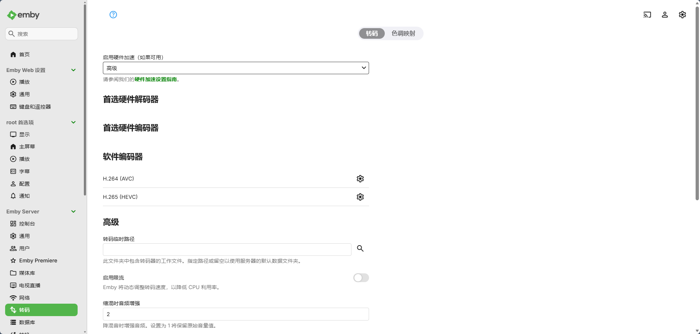Collapse the Emby Server section
700x334 pixels.
click(x=73, y=212)
